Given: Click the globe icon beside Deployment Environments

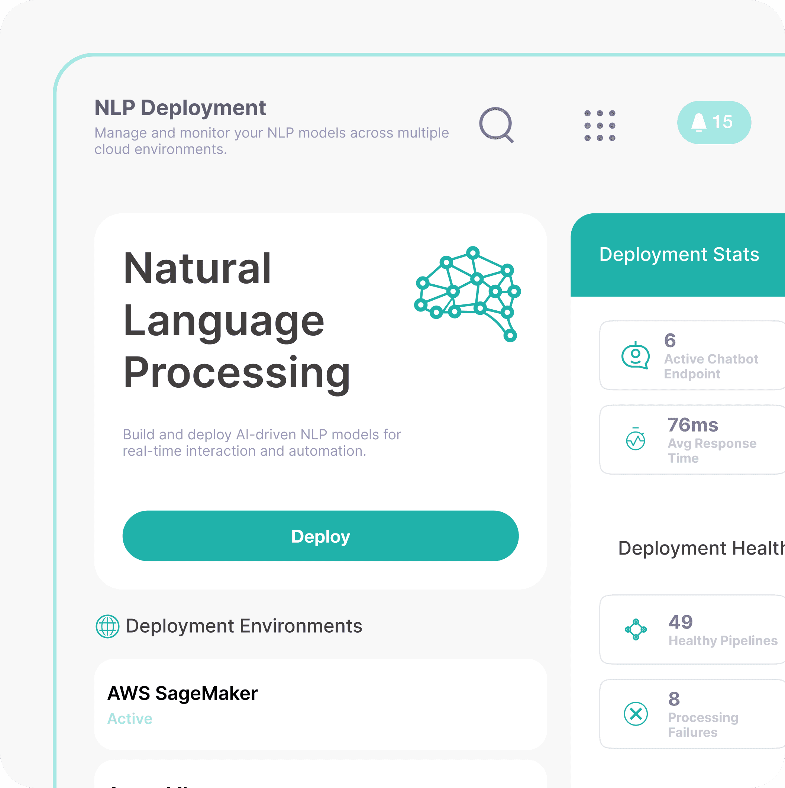Looking at the screenshot, I should click(107, 626).
